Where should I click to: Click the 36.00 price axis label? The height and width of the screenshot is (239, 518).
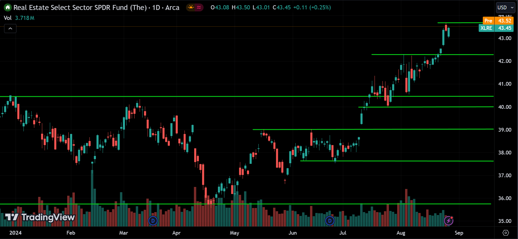pyautogui.click(x=505, y=198)
